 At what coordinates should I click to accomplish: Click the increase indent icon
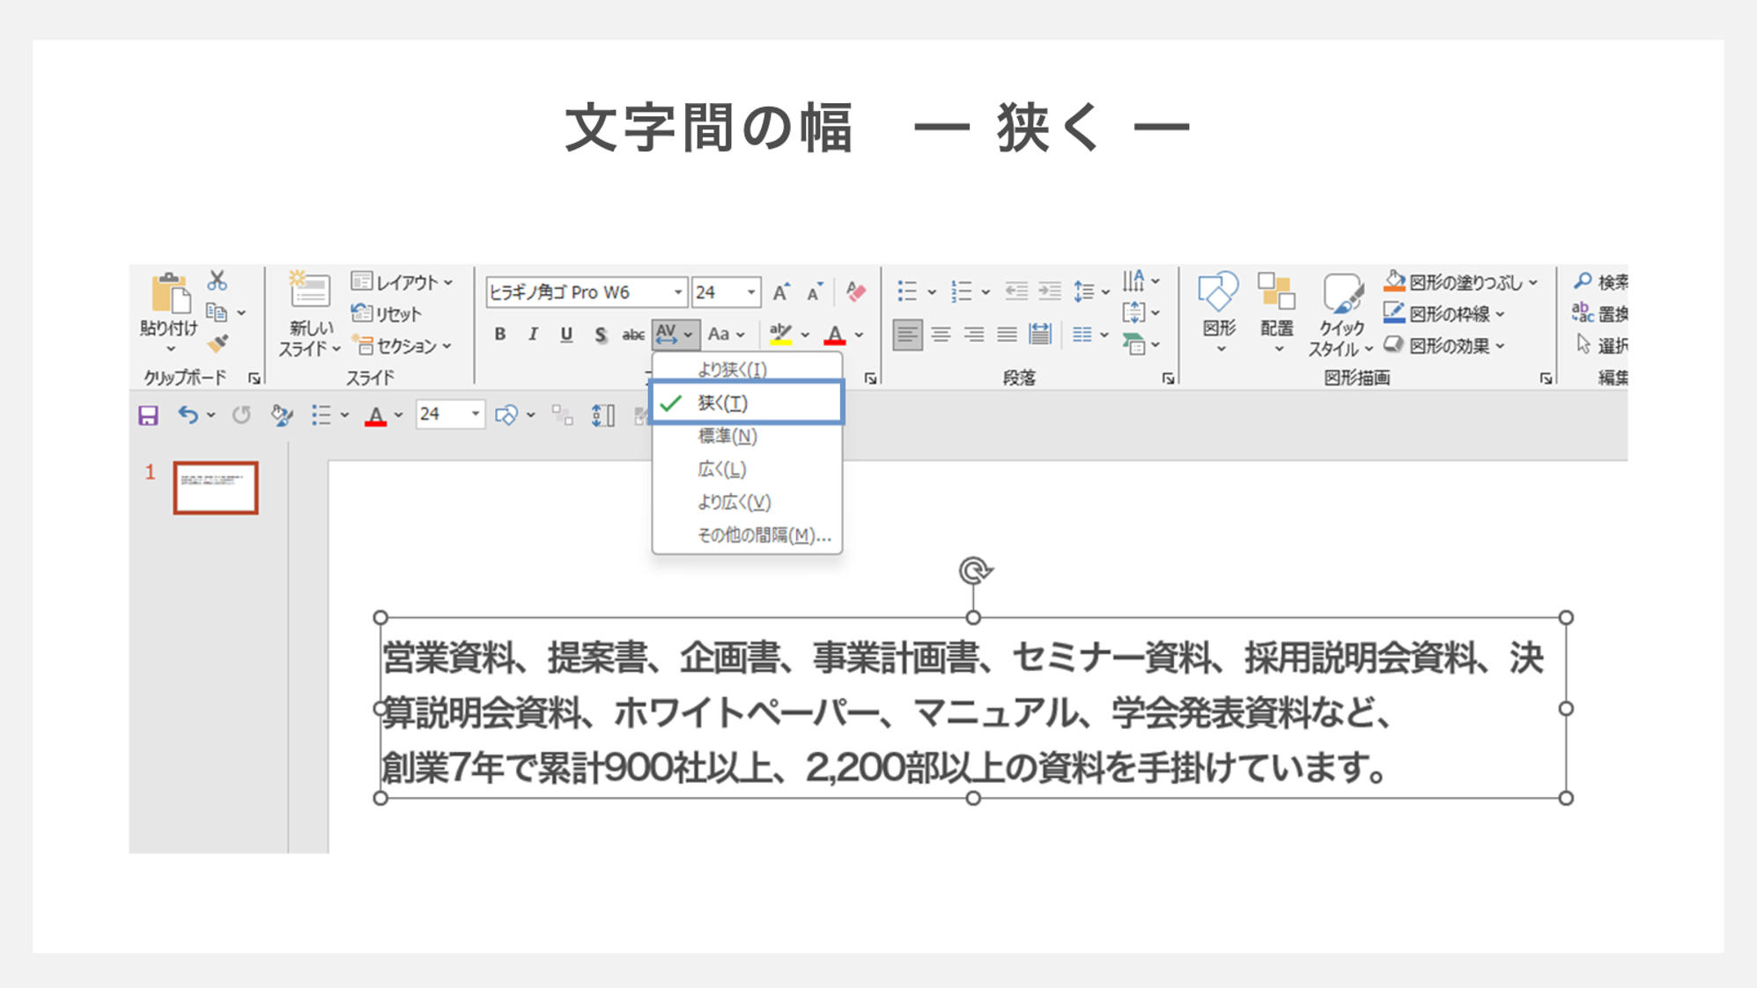[1050, 291]
